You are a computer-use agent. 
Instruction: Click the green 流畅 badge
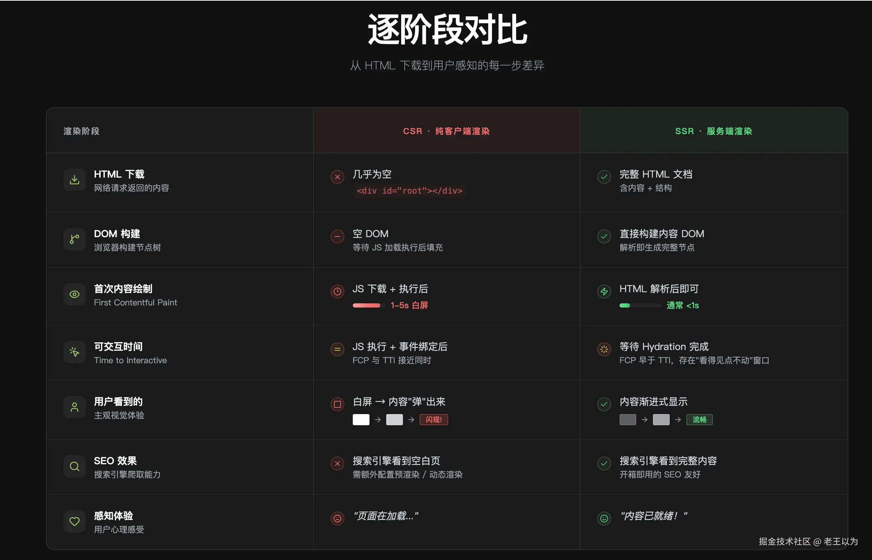coord(699,420)
